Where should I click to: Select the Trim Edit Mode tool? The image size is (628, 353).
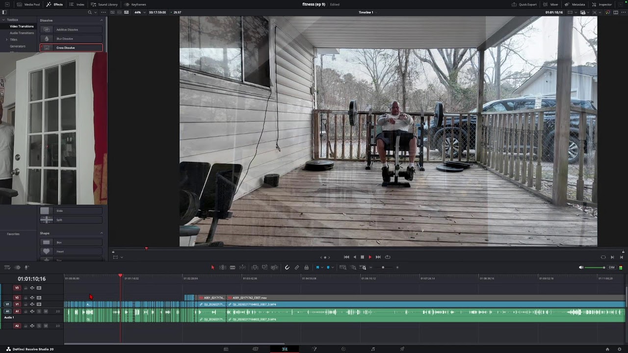[x=222, y=267]
